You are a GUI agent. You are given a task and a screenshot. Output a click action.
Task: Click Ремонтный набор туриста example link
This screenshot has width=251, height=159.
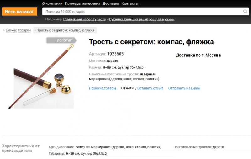tap(84, 19)
